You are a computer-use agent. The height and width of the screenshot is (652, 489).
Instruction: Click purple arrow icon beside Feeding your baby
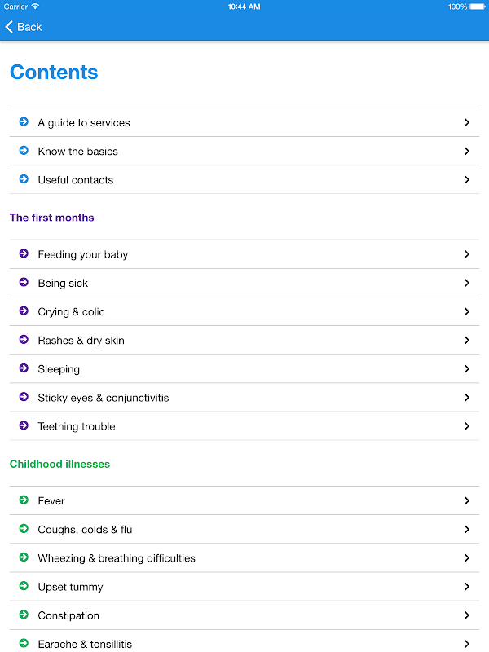[24, 254]
